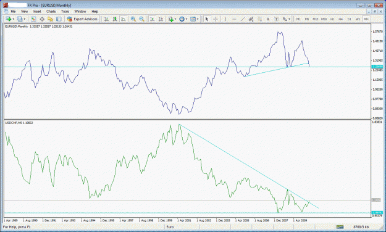The height and width of the screenshot is (232, 386).
Task: Select the Text Label (T) tool
Action: coord(276,19)
